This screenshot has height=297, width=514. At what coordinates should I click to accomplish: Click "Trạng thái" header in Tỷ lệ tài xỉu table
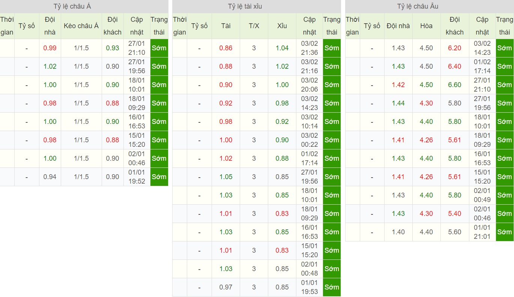(x=332, y=26)
